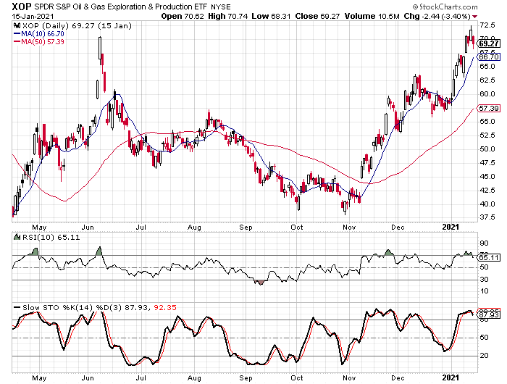This screenshot has width=507, height=384.
Task: Click the 45.0 price axis label
Action: click(x=487, y=177)
